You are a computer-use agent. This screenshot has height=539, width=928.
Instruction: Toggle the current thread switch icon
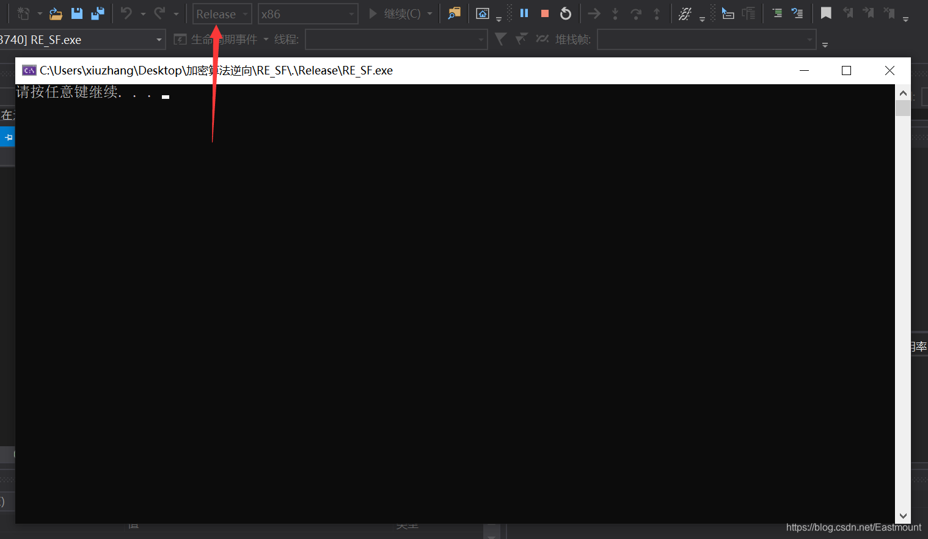[542, 39]
